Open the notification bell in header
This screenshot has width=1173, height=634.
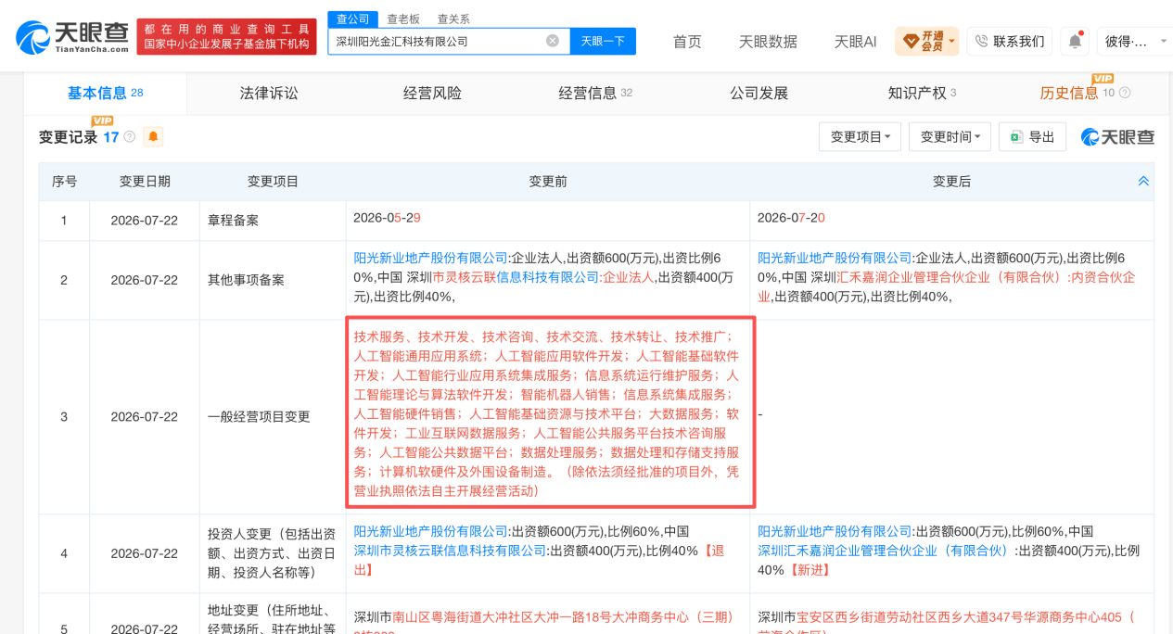[1075, 41]
